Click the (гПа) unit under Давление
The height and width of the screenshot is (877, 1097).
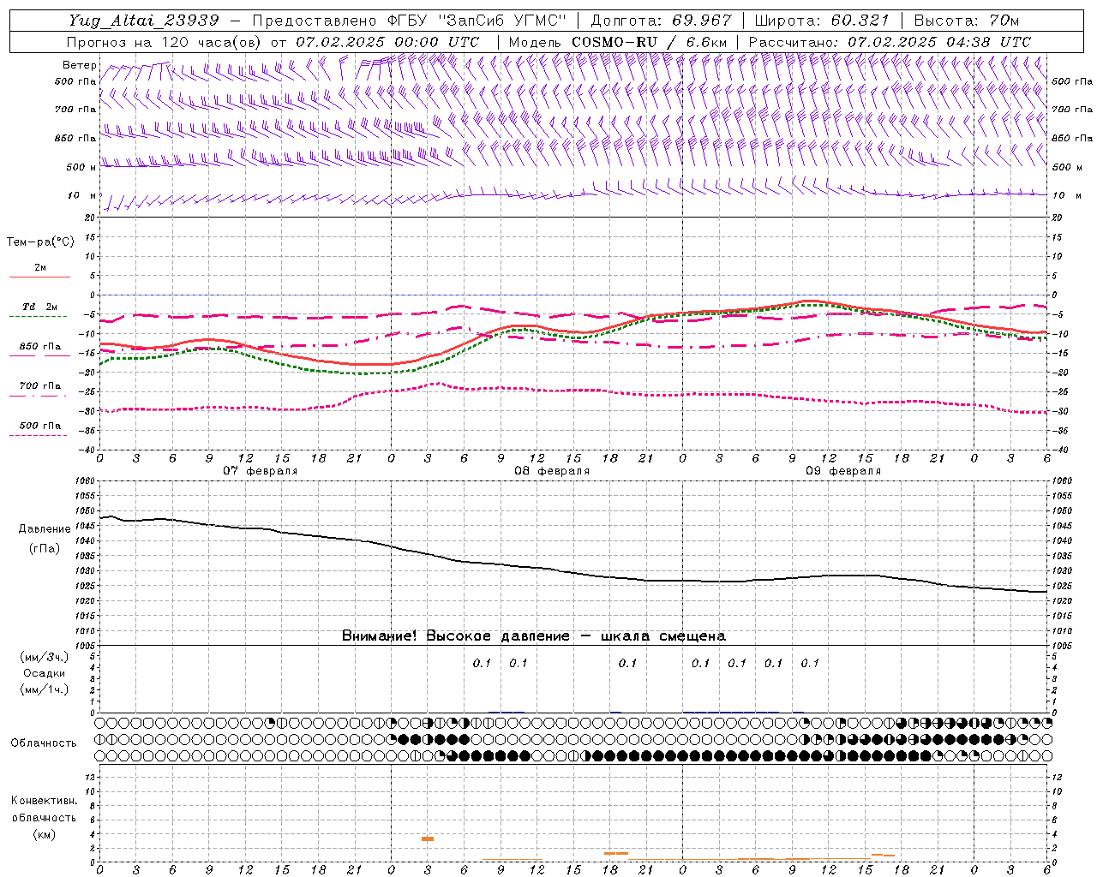(x=45, y=548)
